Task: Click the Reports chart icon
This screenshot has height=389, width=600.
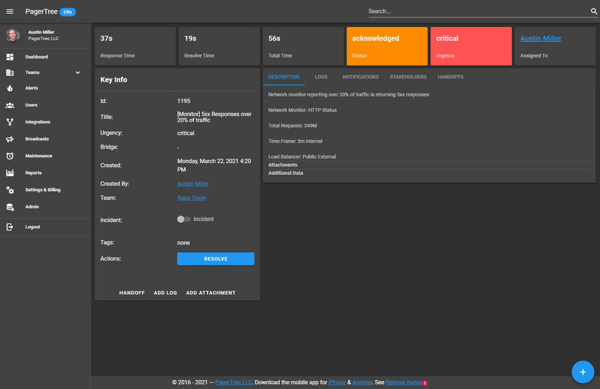Action: (x=10, y=172)
